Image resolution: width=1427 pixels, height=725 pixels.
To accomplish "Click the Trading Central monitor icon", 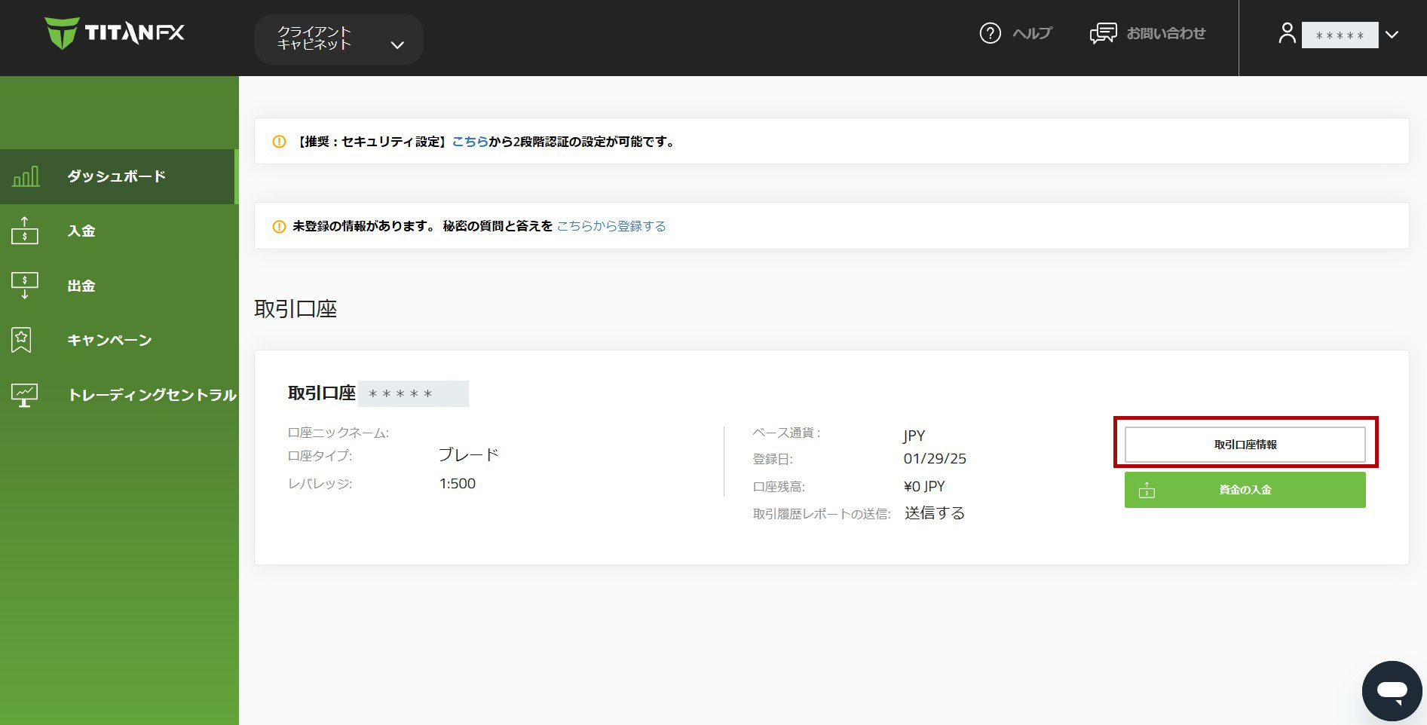I will 24,395.
